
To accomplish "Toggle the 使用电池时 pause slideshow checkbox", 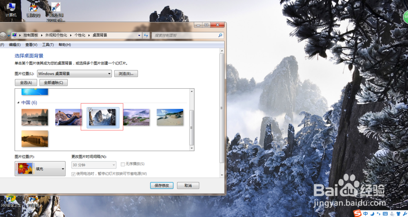I will 73,174.
